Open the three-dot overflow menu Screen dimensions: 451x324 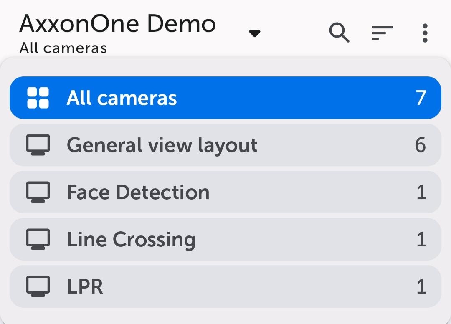point(425,33)
